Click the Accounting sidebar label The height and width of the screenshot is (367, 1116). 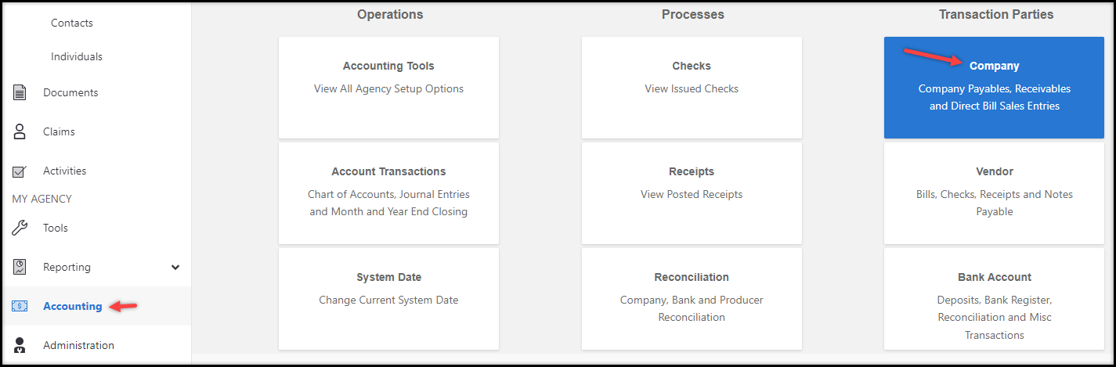[73, 306]
